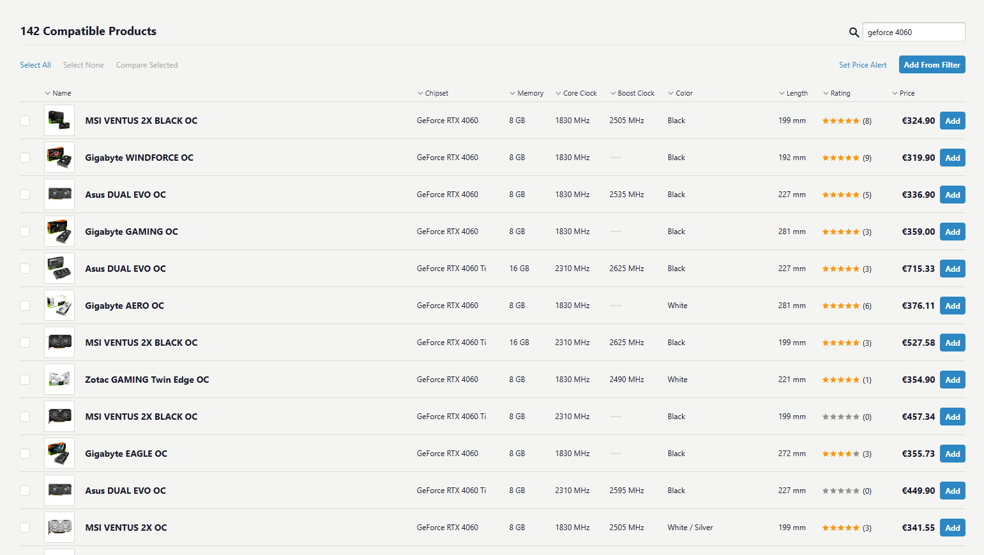Add Gigabyte GAMING OC at €359.00
984x555 pixels.
pyautogui.click(x=952, y=232)
